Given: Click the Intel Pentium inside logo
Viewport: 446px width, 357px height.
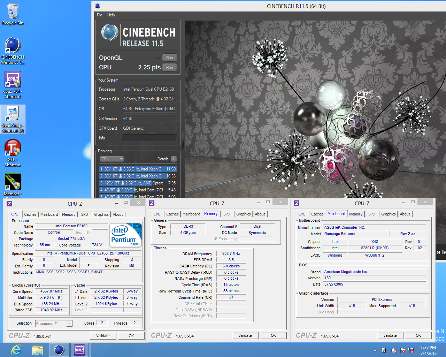Looking at the screenshot, I should (125, 235).
